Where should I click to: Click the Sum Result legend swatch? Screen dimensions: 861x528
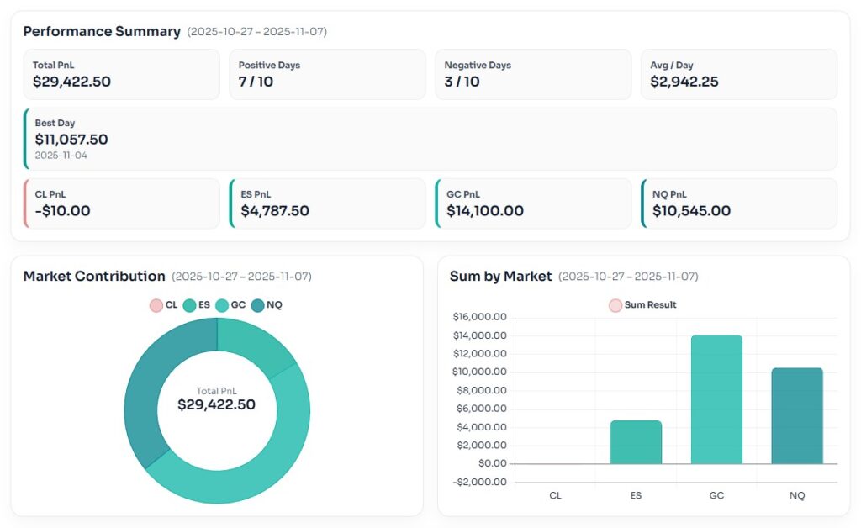(615, 304)
